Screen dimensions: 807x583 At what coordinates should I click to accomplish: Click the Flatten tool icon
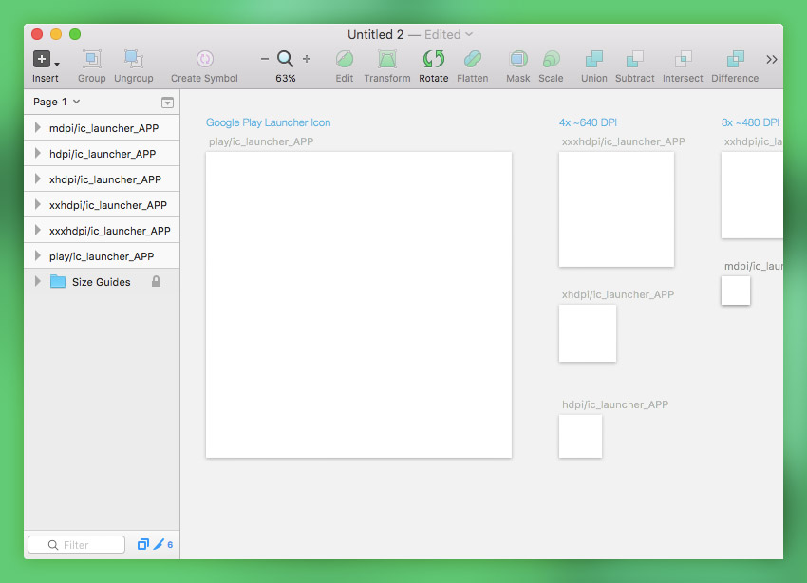pos(472,60)
